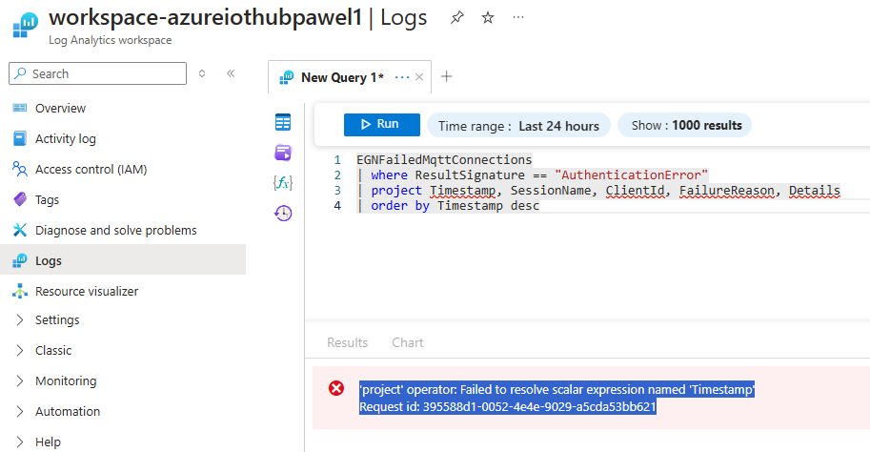Click the workspace-azureiothubpawel1 title
This screenshot has width=870, height=452.
click(205, 17)
